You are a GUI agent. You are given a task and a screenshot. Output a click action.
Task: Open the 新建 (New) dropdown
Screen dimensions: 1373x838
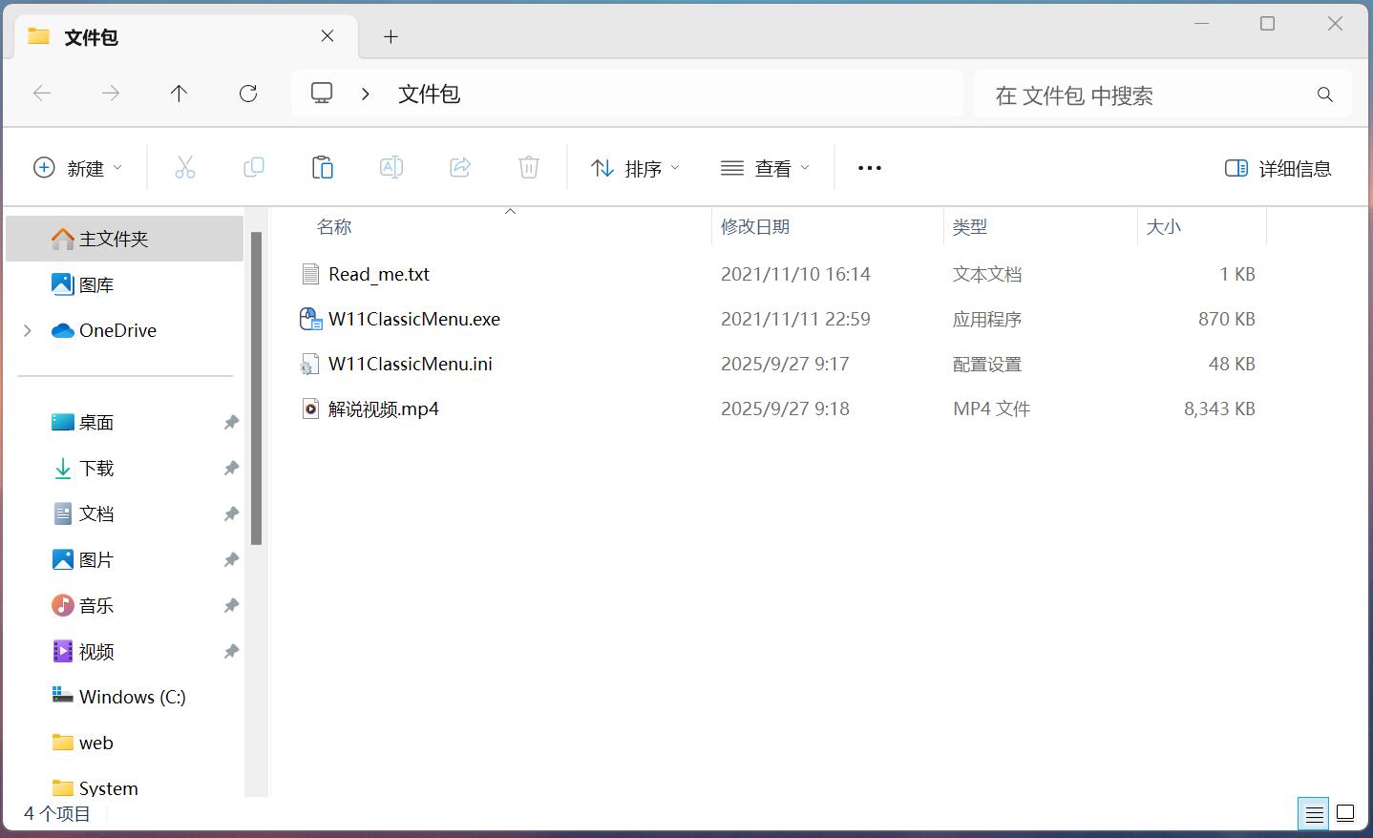click(x=77, y=168)
